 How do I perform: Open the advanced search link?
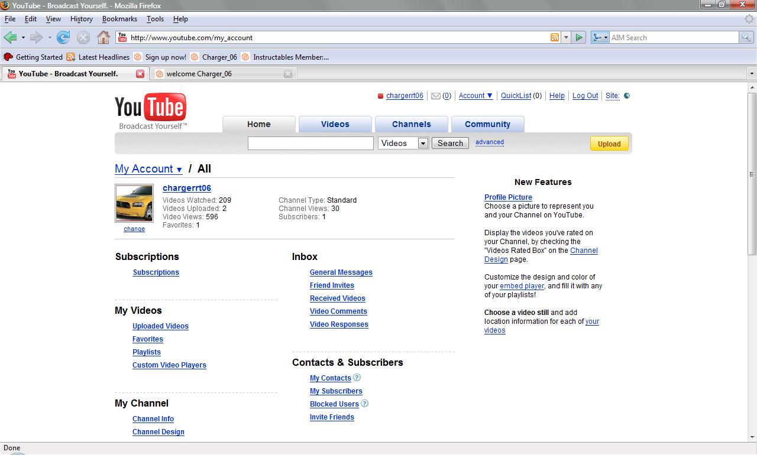pos(490,142)
